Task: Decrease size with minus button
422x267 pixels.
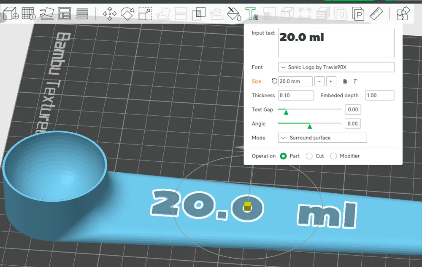Action: click(x=319, y=81)
